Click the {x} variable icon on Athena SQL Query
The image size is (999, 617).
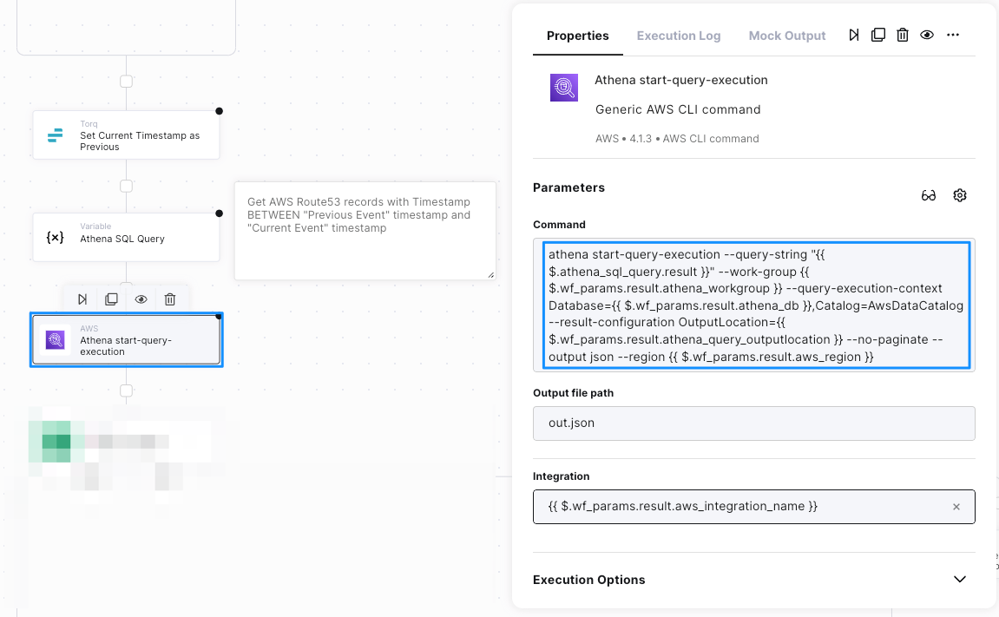[54, 236]
